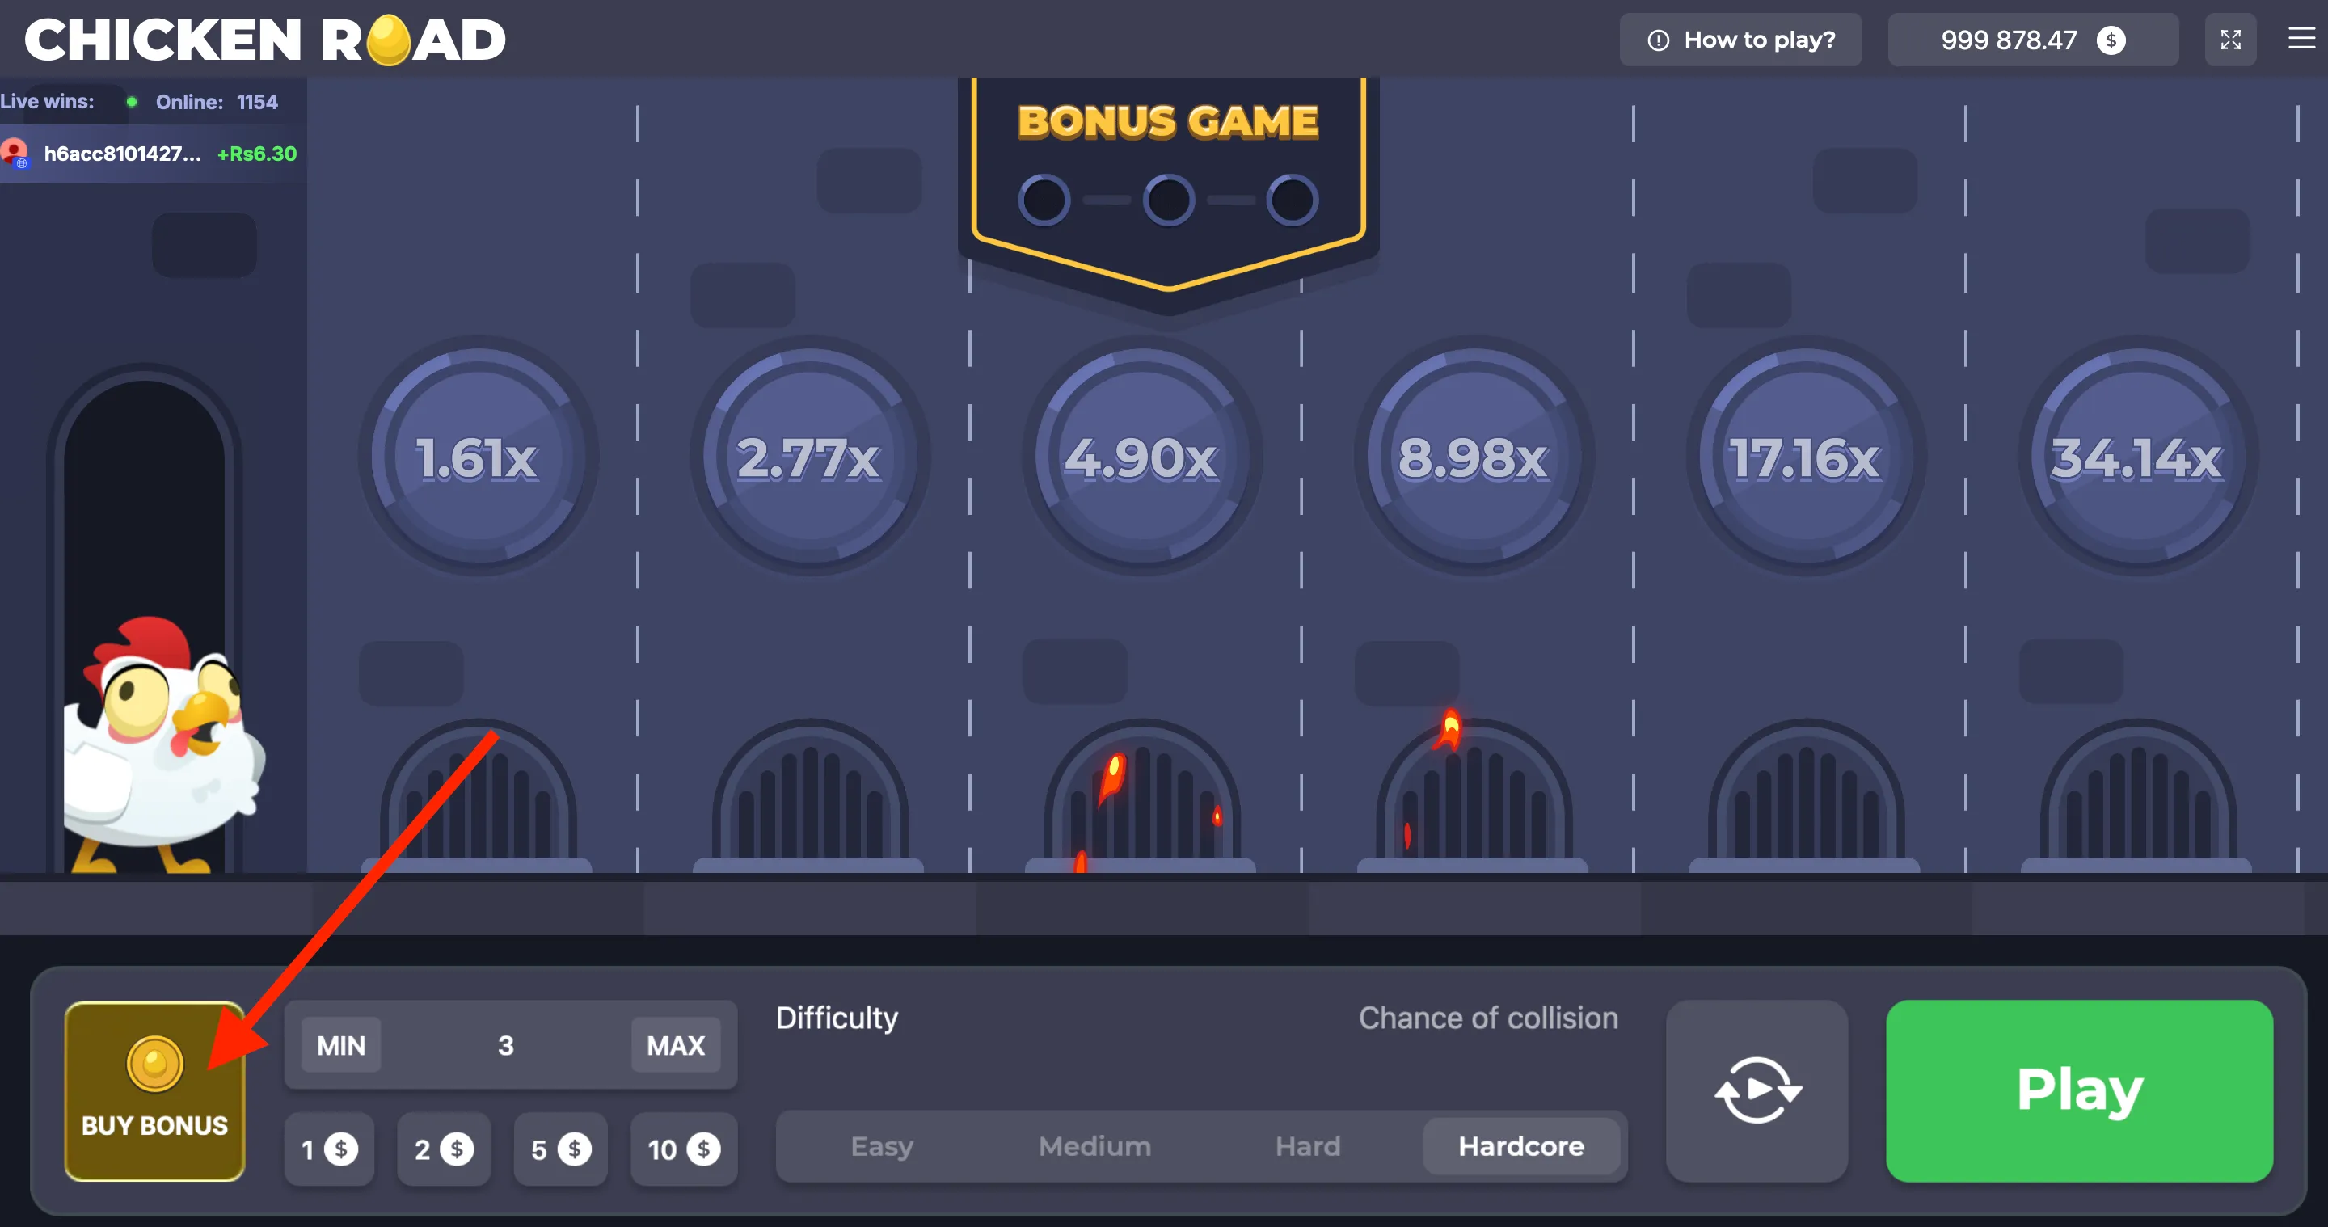2328x1227 pixels.
Task: Choose the 1 $ quick bet
Action: click(329, 1149)
